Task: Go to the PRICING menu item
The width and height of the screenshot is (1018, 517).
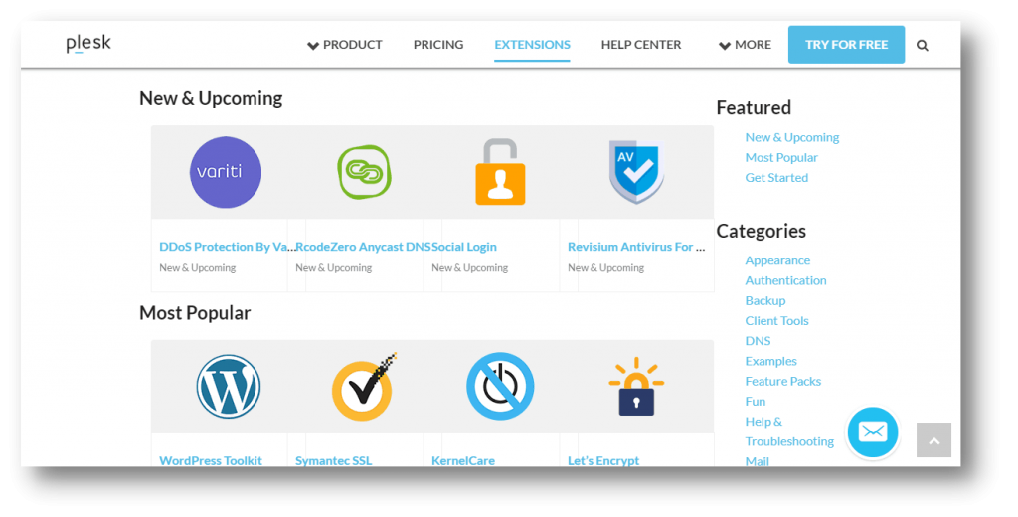Action: coord(438,45)
